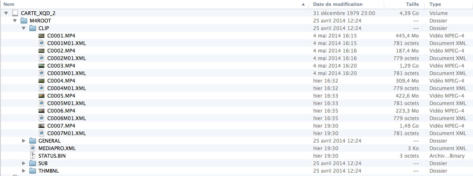Select the file name C0001M01.XML
The image size is (473, 176).
(x=67, y=43)
